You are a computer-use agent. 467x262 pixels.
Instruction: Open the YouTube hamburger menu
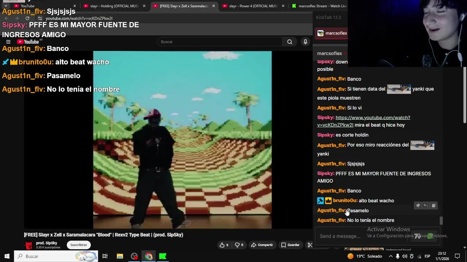point(8,42)
